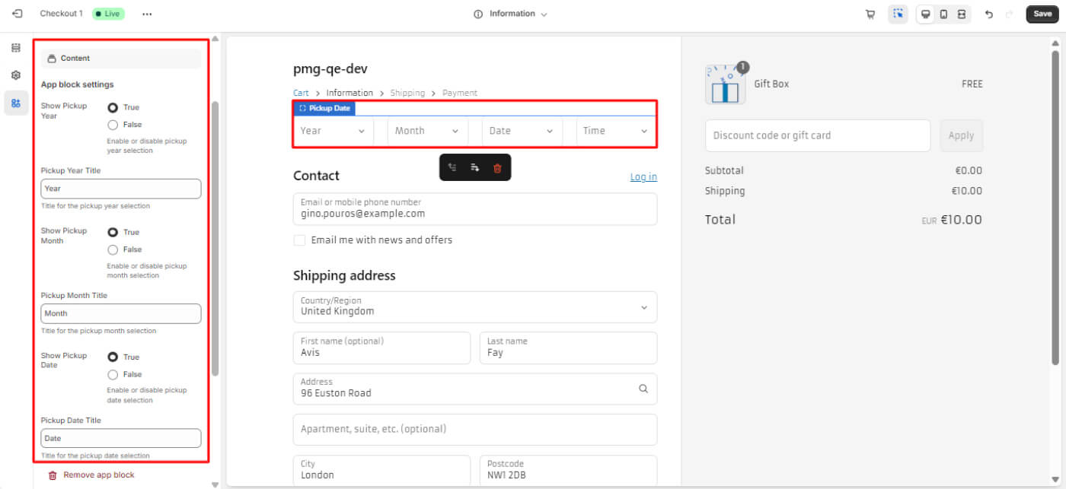Click the Save button
This screenshot has height=489, width=1066.
pos(1042,14)
